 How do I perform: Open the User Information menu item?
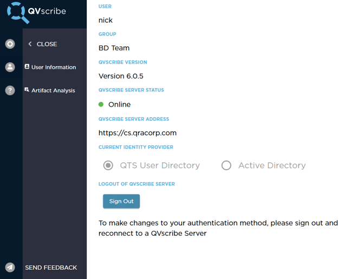point(54,67)
